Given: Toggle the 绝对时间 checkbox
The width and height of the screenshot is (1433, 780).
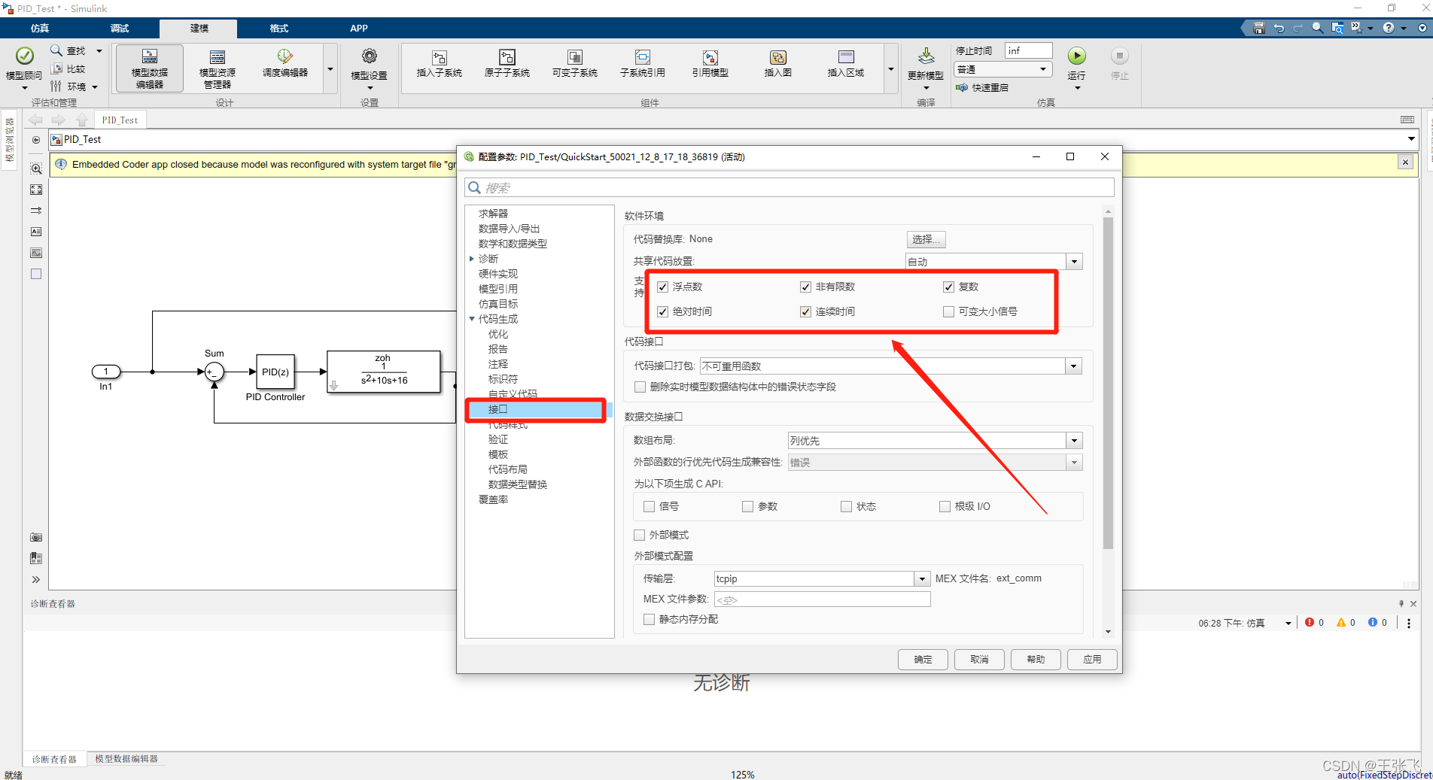Looking at the screenshot, I should click(x=663, y=311).
